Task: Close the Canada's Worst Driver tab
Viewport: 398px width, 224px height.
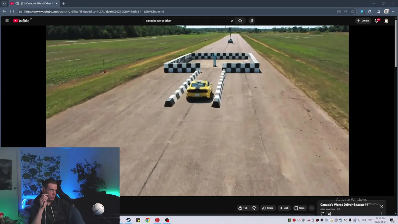Action: [x=56, y=3]
